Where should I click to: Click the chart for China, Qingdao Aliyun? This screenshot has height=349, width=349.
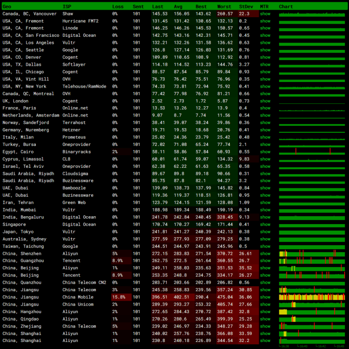point(311,319)
